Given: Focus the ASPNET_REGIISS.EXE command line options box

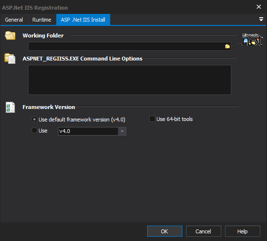Looking at the screenshot, I should (x=129, y=80).
